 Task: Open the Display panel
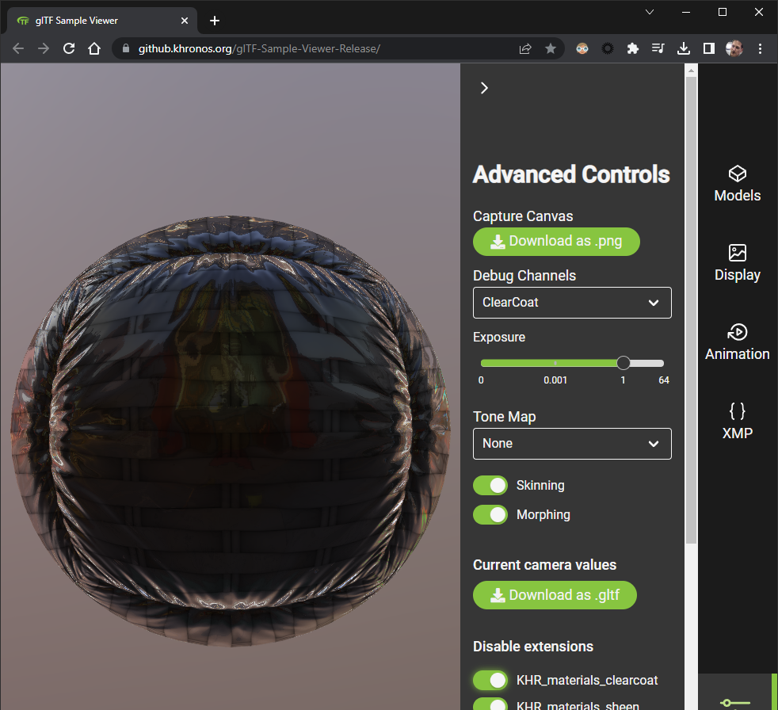click(x=737, y=262)
